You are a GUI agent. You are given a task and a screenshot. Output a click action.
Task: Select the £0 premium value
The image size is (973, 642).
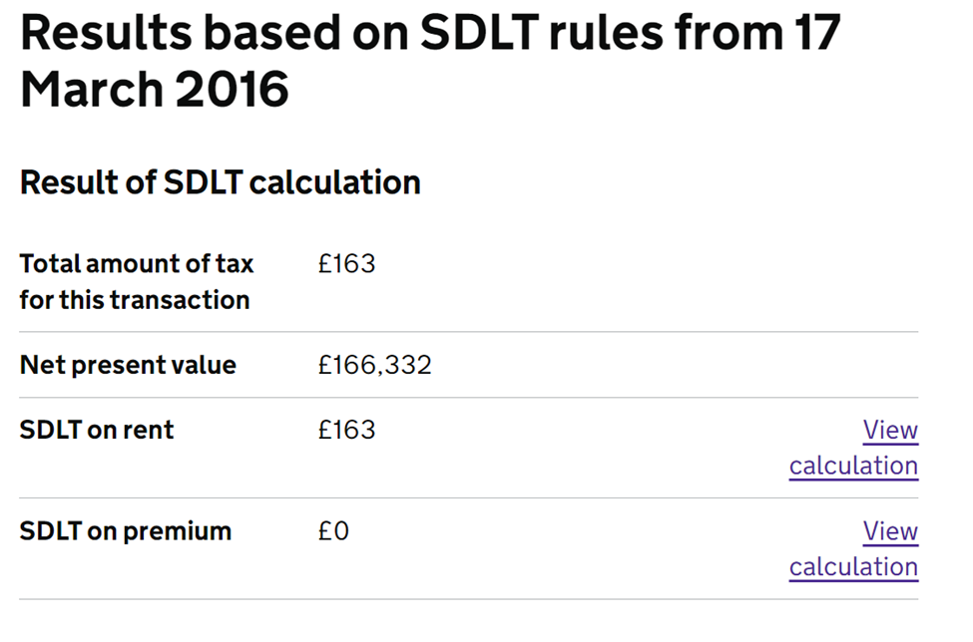[x=332, y=531]
